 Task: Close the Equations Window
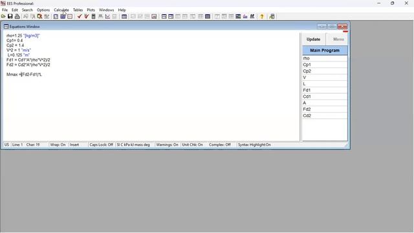point(342,27)
